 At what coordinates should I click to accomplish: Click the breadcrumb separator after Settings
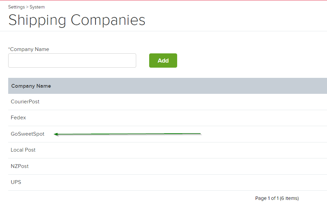(27, 7)
